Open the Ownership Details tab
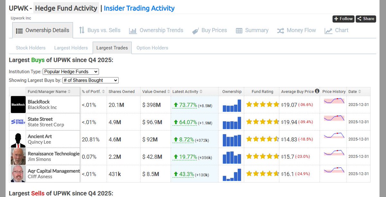Image resolution: width=386 pixels, height=197 pixels. 43,30
